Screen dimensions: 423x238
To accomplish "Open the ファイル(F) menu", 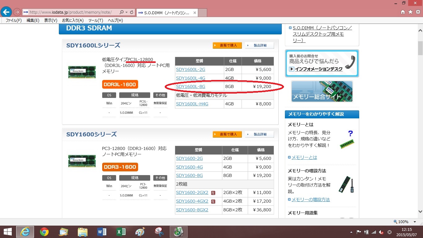I will coord(14,20).
